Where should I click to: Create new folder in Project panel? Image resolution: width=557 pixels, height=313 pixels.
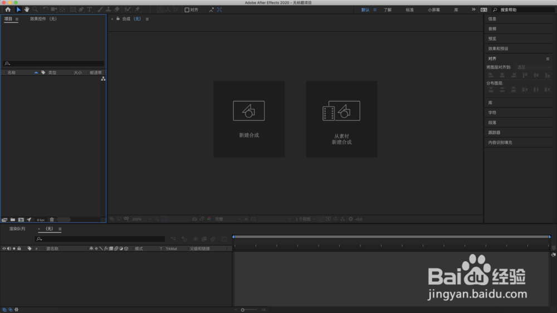(x=13, y=219)
